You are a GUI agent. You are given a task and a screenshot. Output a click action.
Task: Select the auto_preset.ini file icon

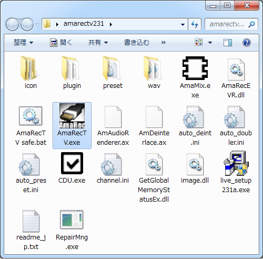(29, 164)
